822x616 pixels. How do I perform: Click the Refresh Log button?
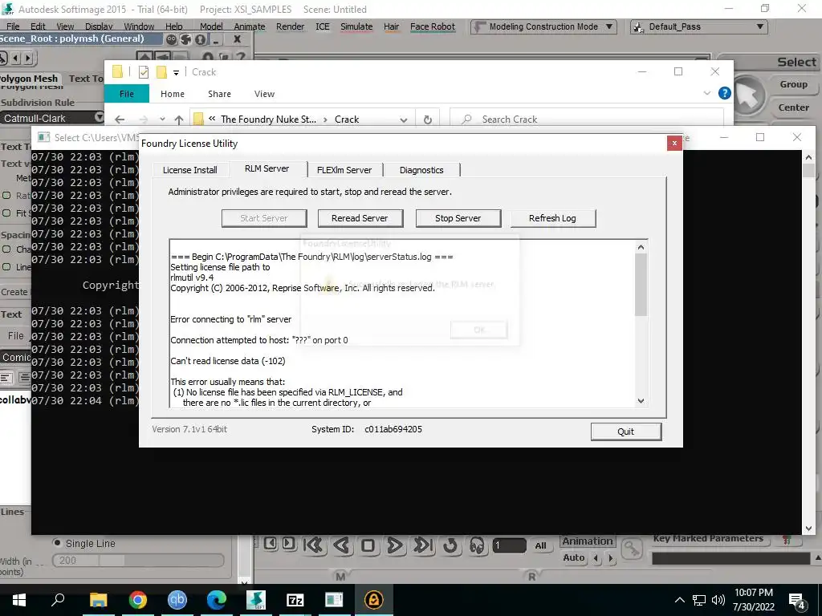click(x=552, y=218)
